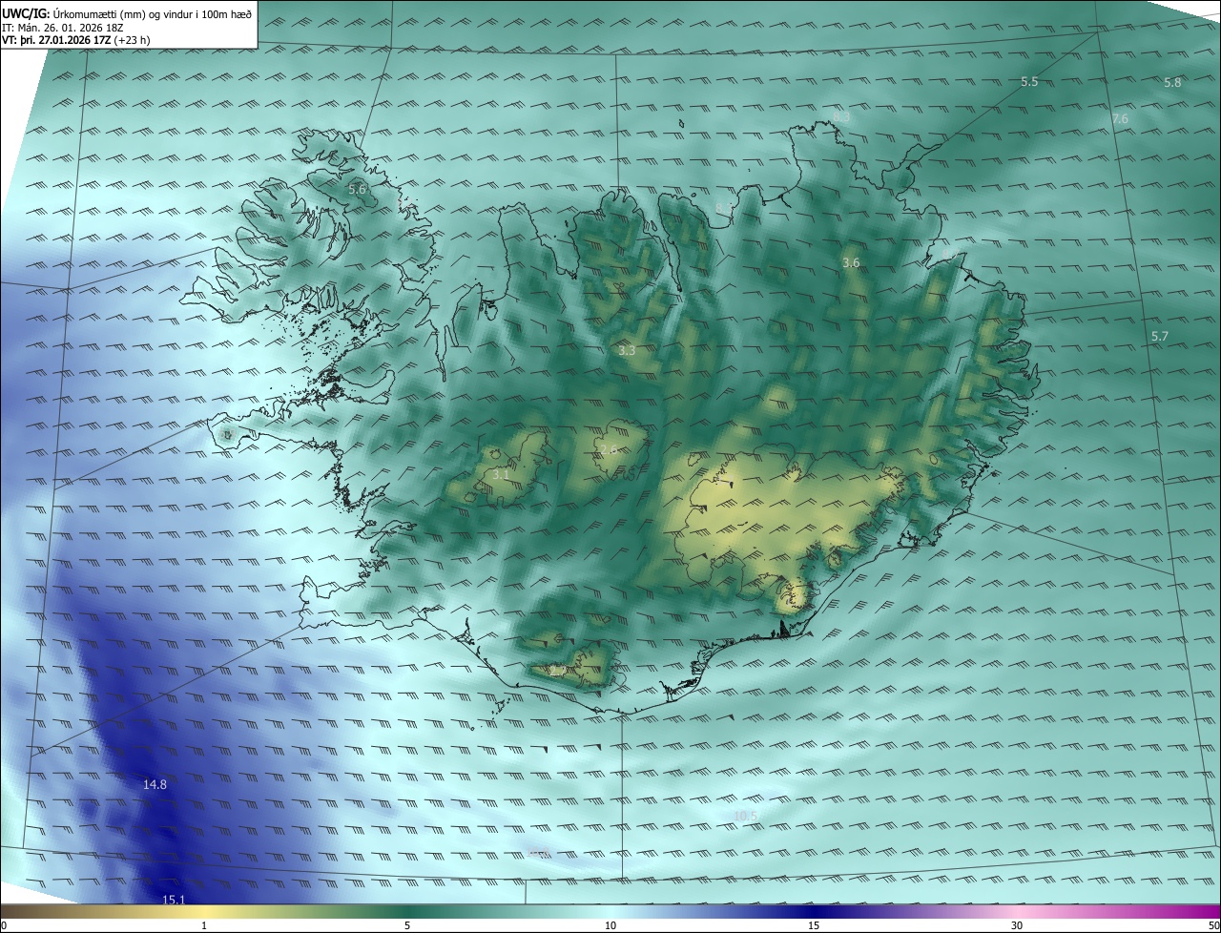The width and height of the screenshot is (1221, 933).
Task: Select the 3.6 value label
Action: [x=851, y=262]
